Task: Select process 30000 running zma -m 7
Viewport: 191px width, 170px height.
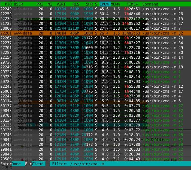Action: (x=95, y=28)
